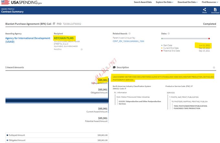Open Search Award Data page
220x143 pixels.
143,3
